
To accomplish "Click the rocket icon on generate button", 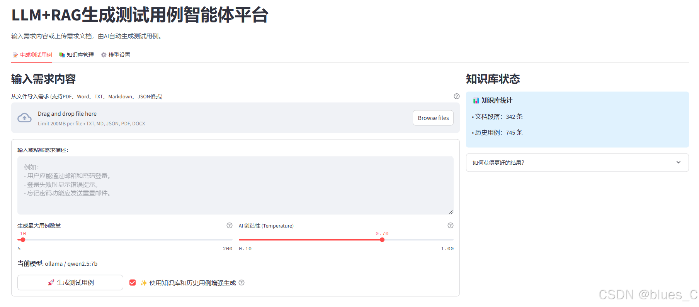I will 51,283.
